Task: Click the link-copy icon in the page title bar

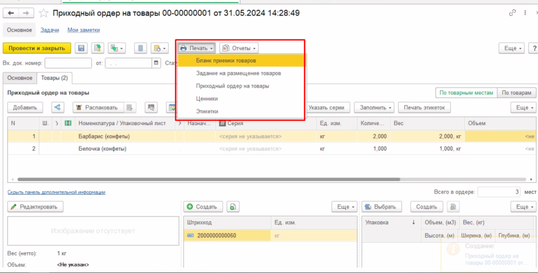Action: (x=511, y=13)
